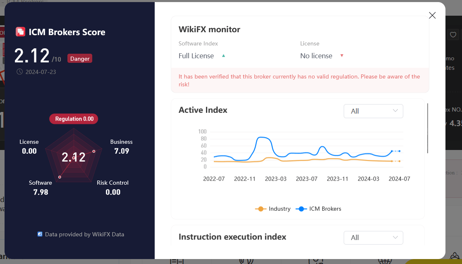Click the 2.12 overall score heading
The width and height of the screenshot is (462, 264).
coord(32,56)
